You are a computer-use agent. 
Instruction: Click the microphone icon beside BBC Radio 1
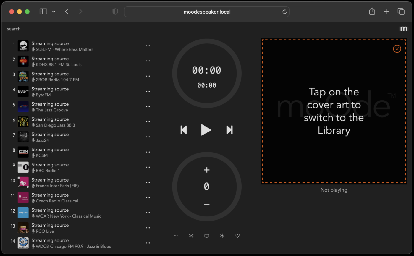coord(33,171)
